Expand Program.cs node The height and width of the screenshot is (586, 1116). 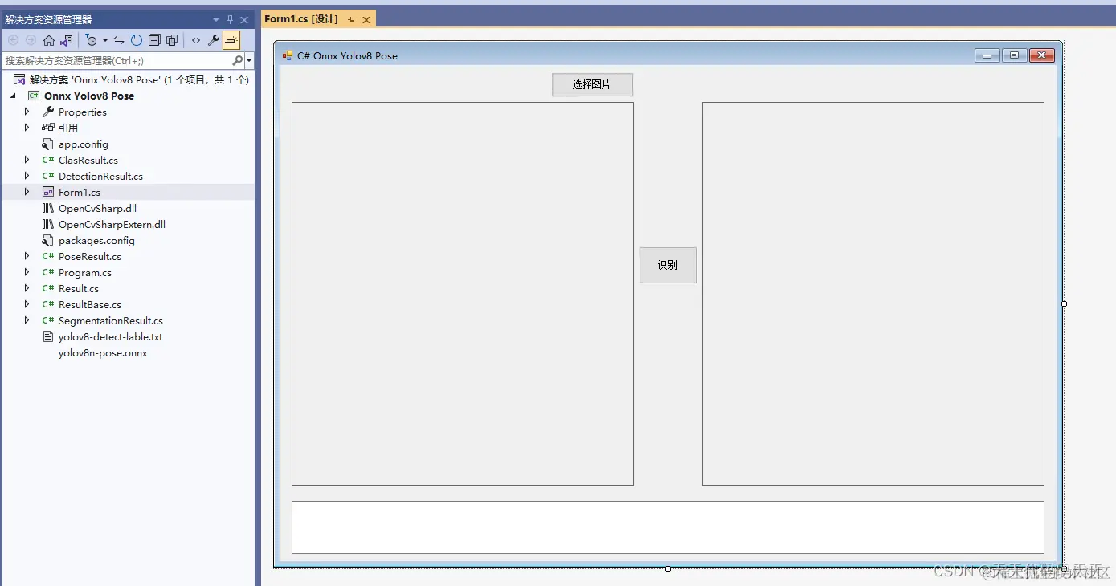(x=27, y=272)
